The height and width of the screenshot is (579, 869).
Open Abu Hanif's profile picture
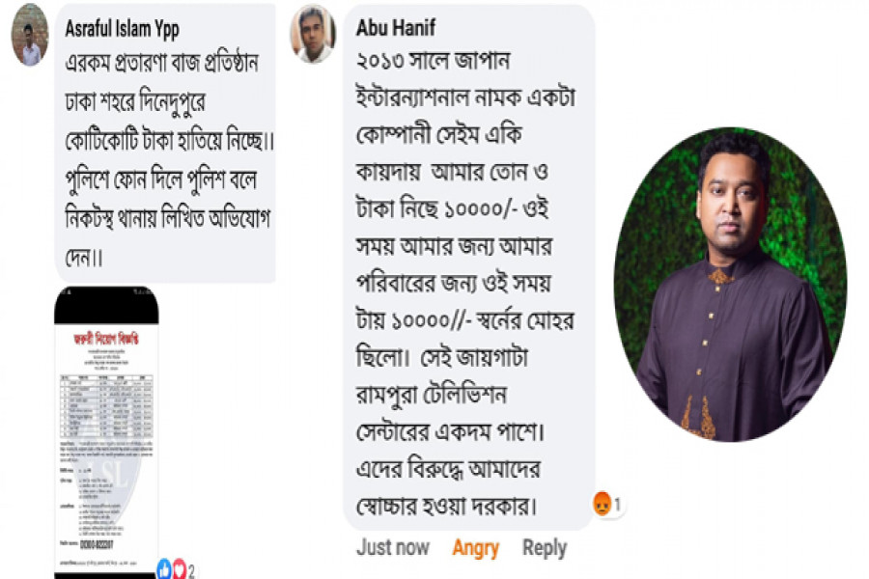[313, 33]
